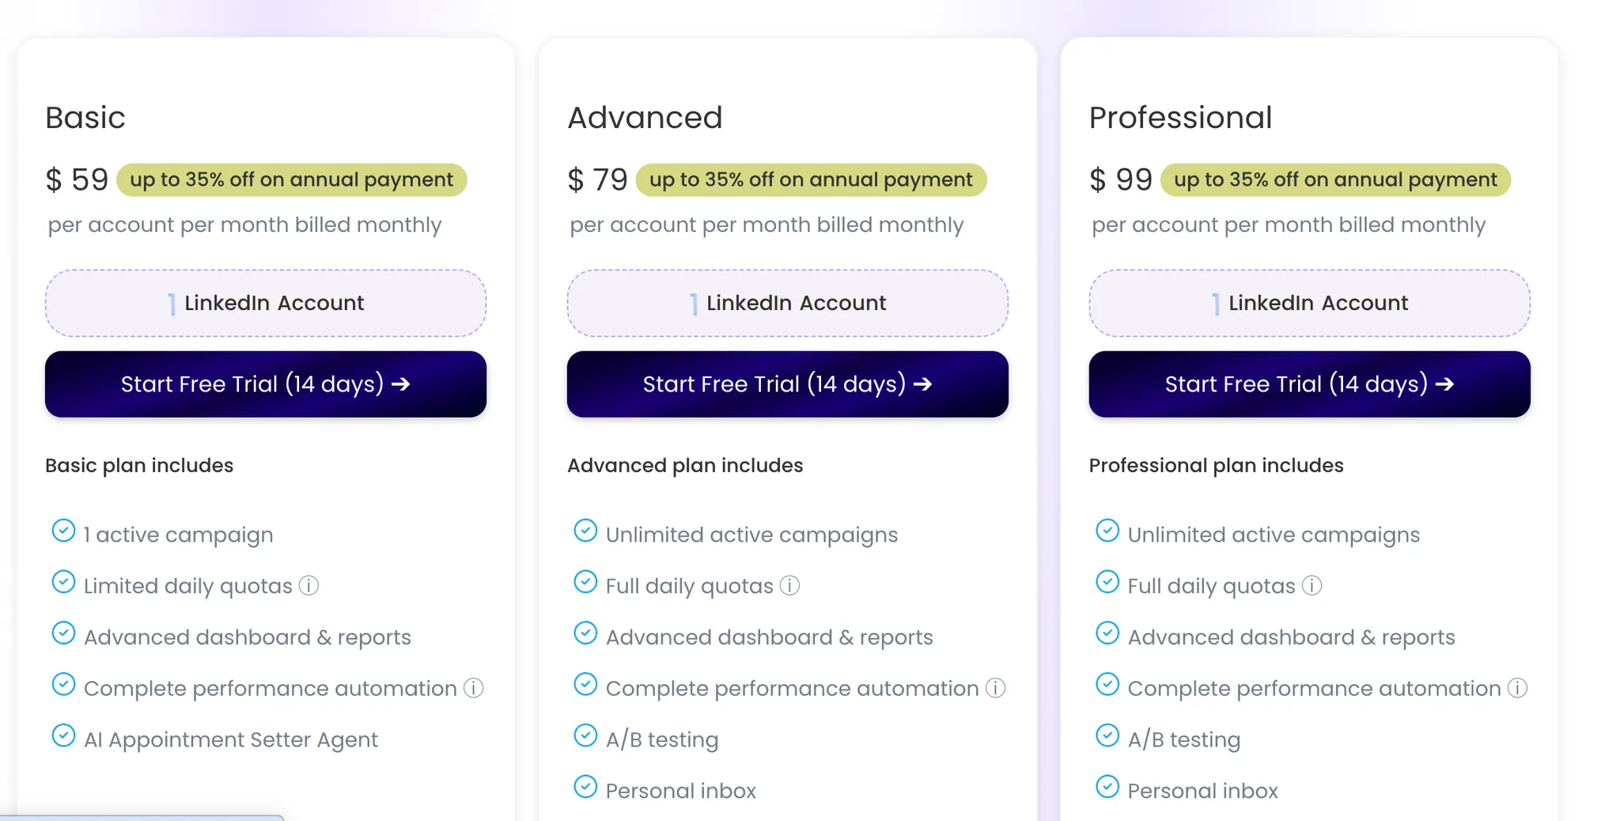
Task: Start the Professional plan free trial
Action: pos(1310,384)
